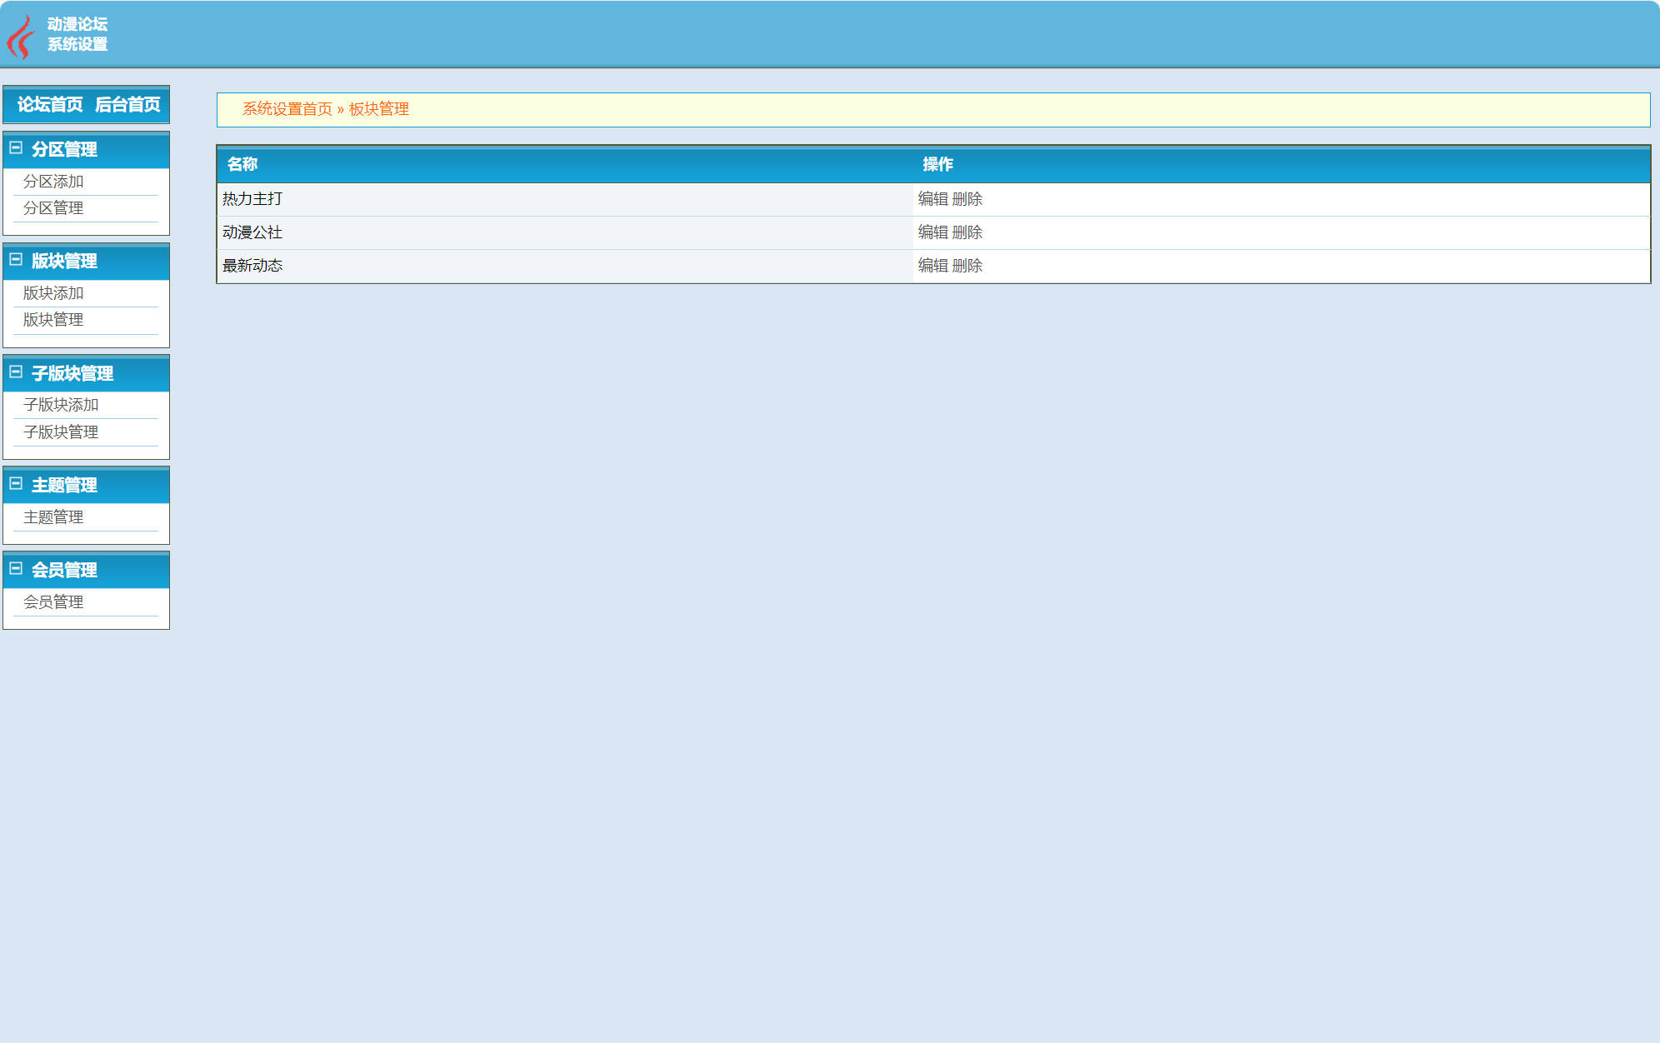Click 系统设置首页 in the breadcrumb

tap(287, 109)
